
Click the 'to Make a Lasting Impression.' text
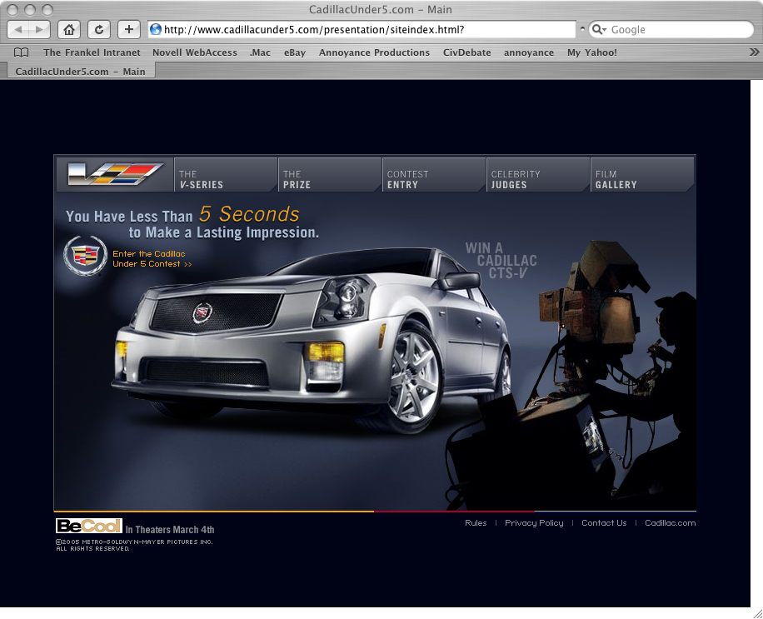click(x=224, y=232)
